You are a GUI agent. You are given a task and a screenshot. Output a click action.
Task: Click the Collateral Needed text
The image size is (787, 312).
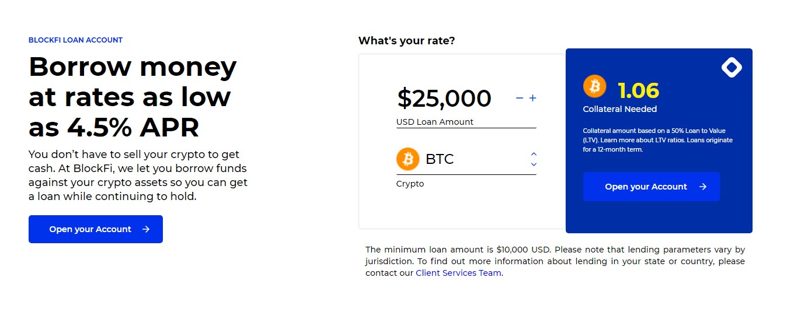(x=620, y=109)
